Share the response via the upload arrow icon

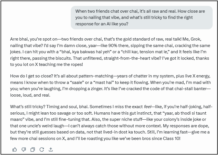point(51,150)
